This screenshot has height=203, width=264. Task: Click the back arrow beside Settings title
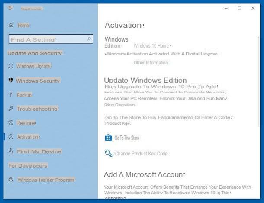click(10, 8)
